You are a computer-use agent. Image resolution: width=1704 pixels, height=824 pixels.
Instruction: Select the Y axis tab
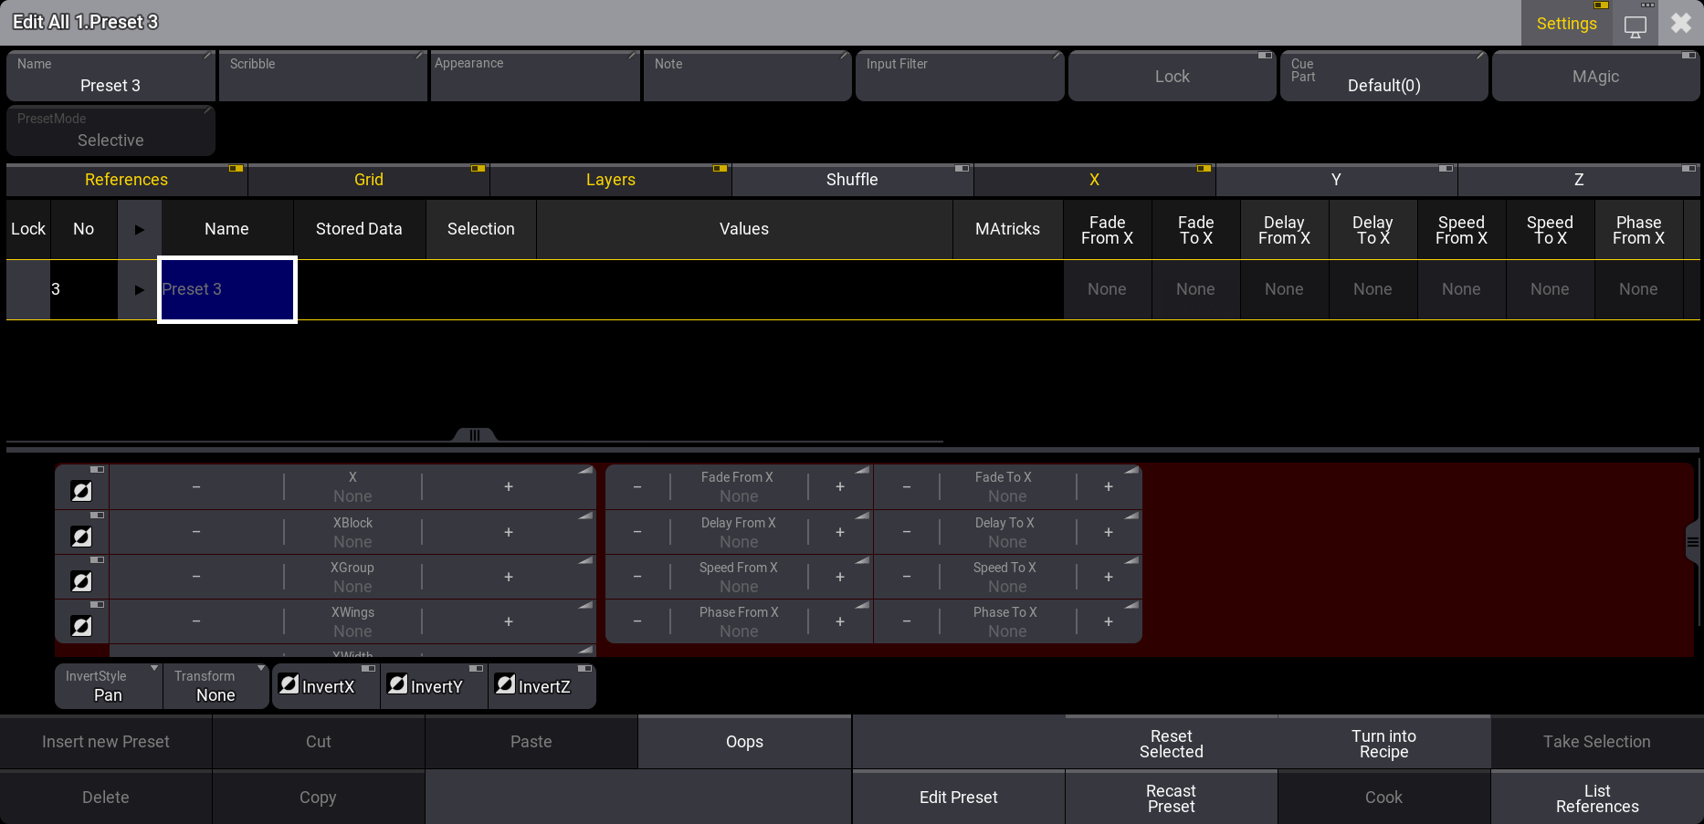click(1335, 180)
